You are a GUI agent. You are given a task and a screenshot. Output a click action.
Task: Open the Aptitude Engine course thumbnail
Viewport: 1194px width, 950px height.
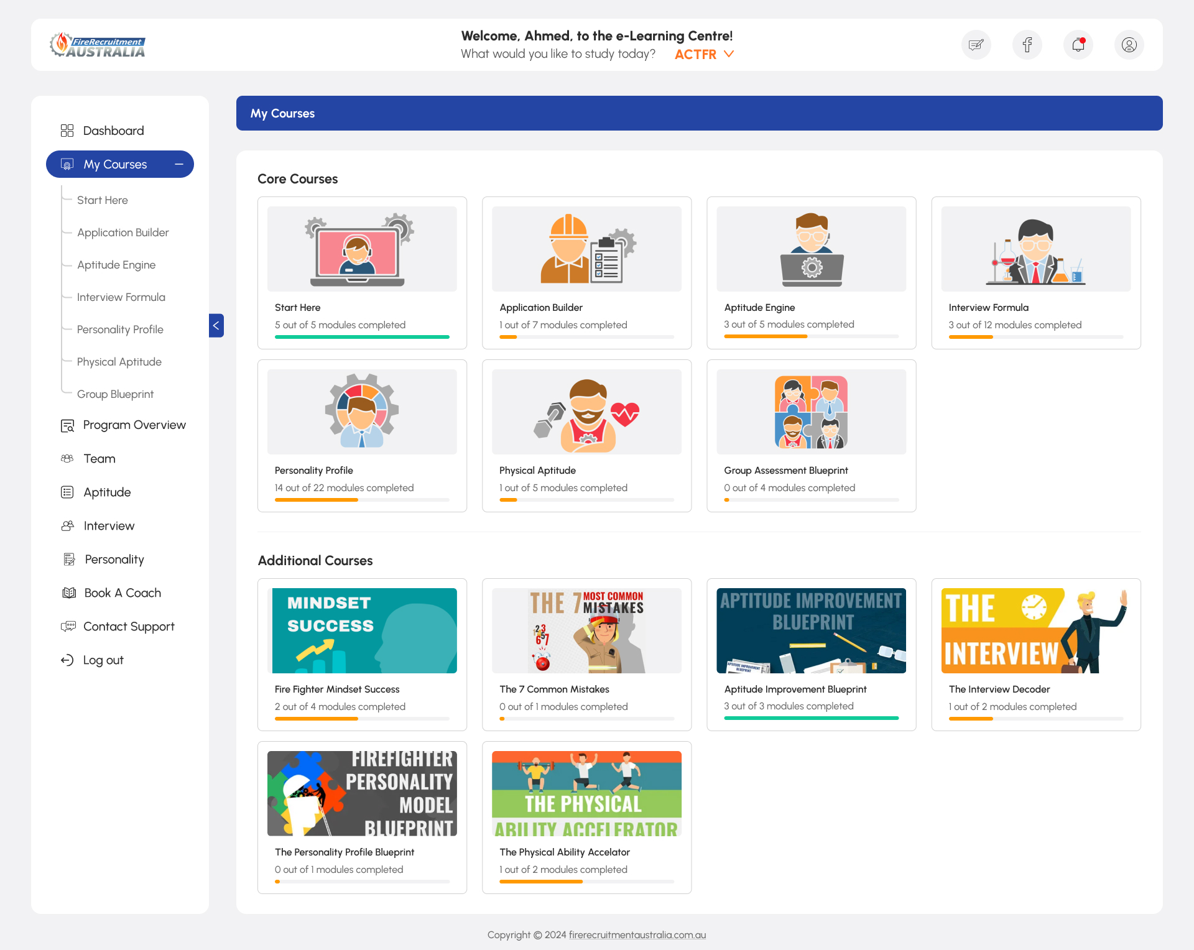click(812, 249)
